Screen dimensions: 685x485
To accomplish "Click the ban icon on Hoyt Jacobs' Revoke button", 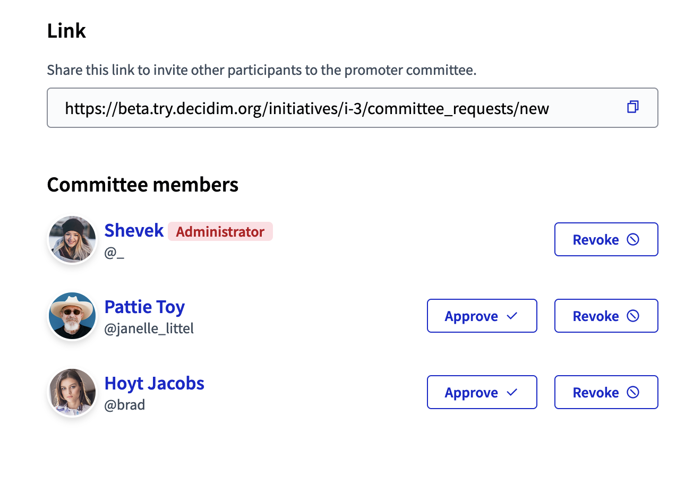I will click(x=632, y=392).
